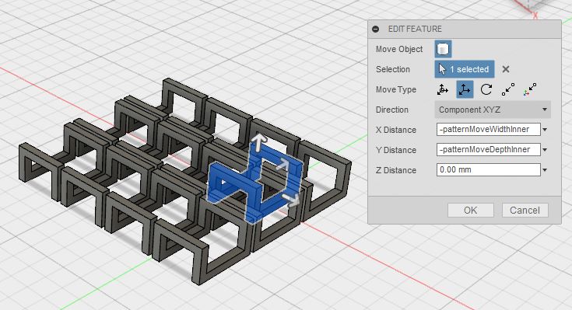Image resolution: width=572 pixels, height=310 pixels.
Task: Choose the Translate move type icon
Action: [465, 89]
